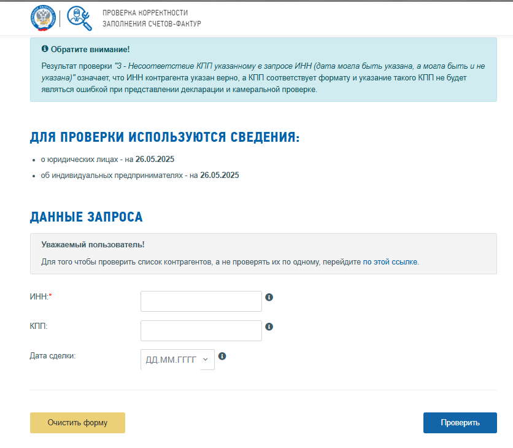
Task: Click info icon before 'Обратите внимание!'
Action: point(45,49)
